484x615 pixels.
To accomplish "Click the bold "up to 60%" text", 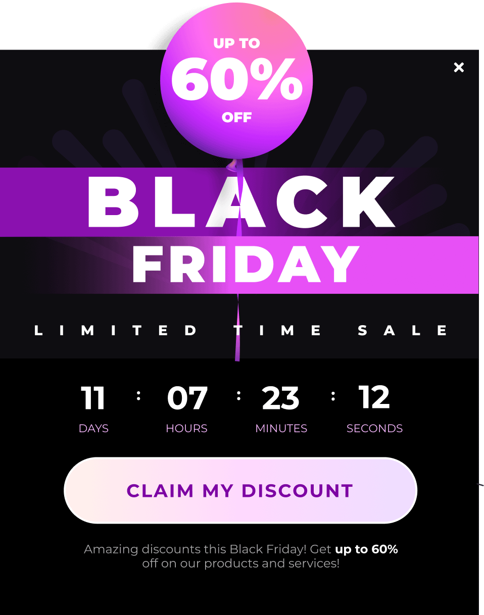I will point(366,549).
